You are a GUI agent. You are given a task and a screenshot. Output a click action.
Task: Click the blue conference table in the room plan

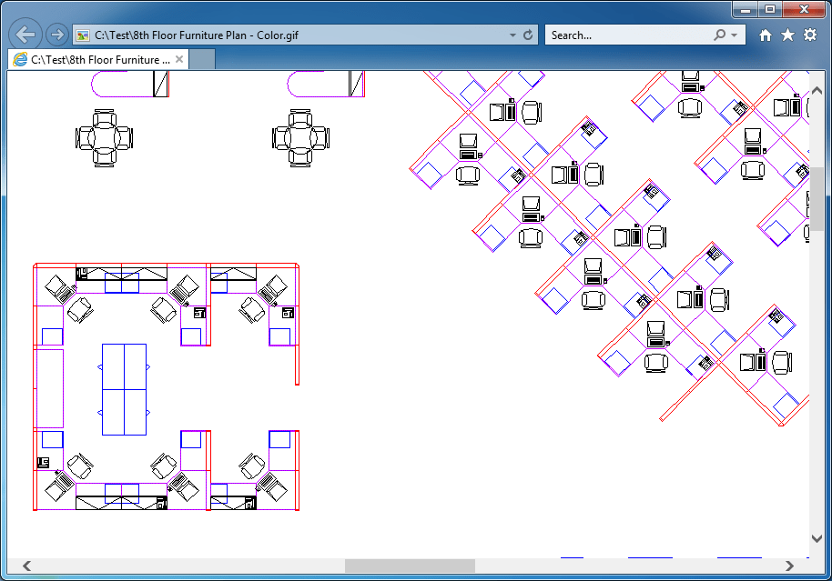[124, 390]
